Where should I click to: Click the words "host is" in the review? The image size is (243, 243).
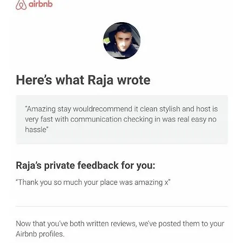pos(207,109)
